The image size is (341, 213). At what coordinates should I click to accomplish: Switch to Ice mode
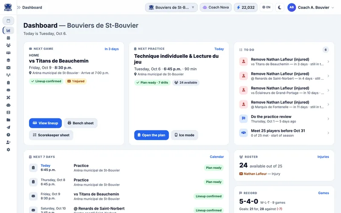pyautogui.click(x=185, y=135)
